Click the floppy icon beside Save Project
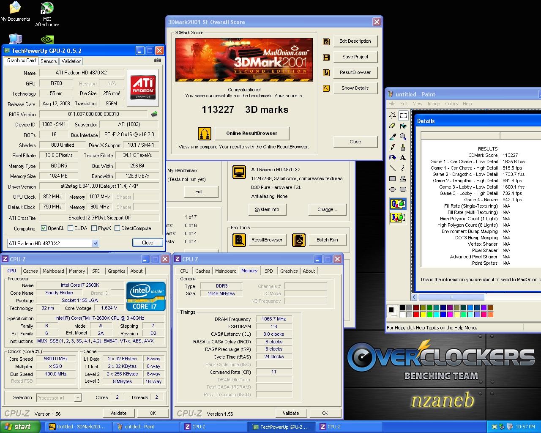The width and height of the screenshot is (541, 433). (x=326, y=57)
